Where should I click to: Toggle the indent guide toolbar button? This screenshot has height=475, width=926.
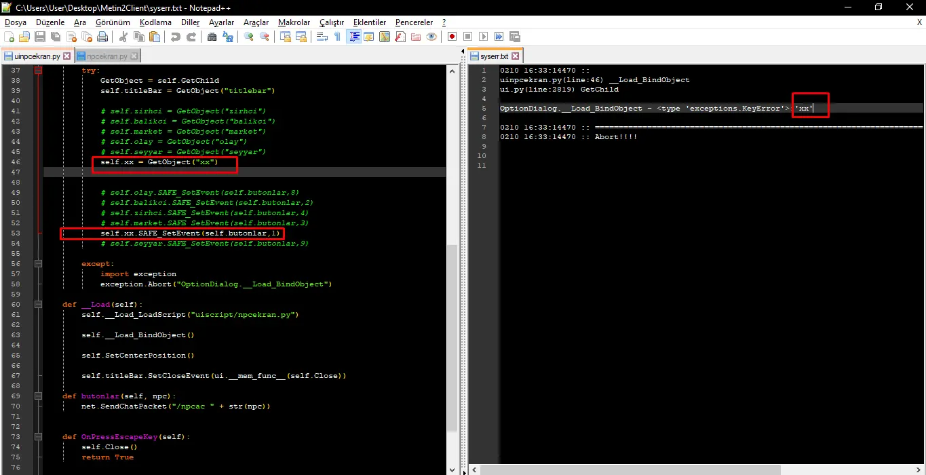click(353, 37)
